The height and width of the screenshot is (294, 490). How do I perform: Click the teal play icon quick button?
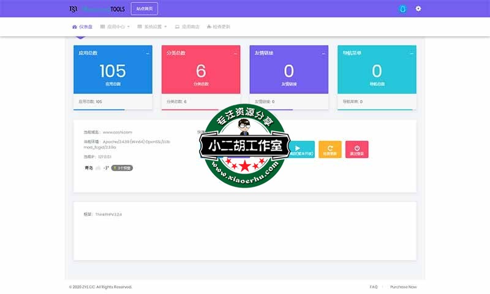pos(303,149)
